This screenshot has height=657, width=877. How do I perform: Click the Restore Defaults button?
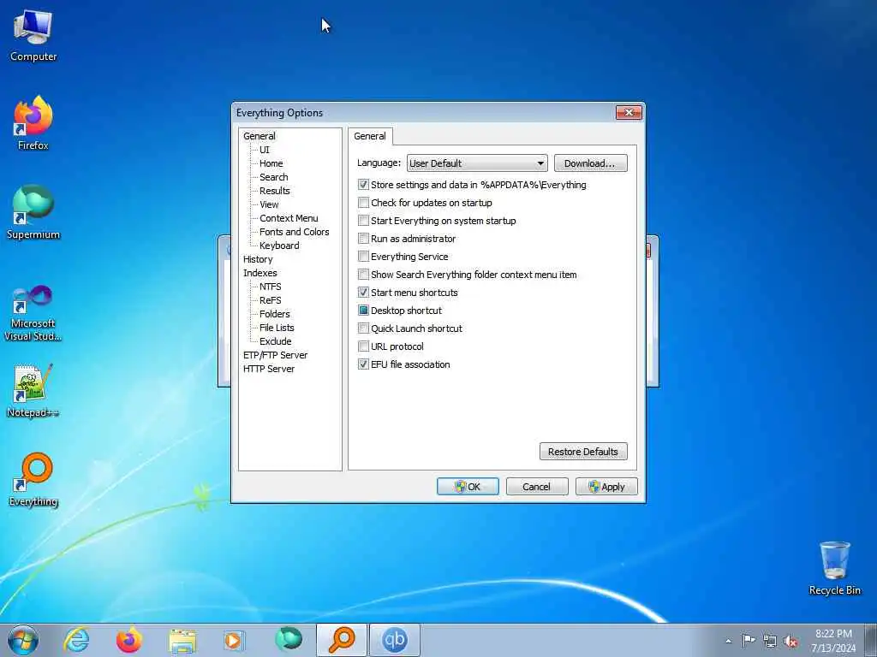tap(583, 452)
